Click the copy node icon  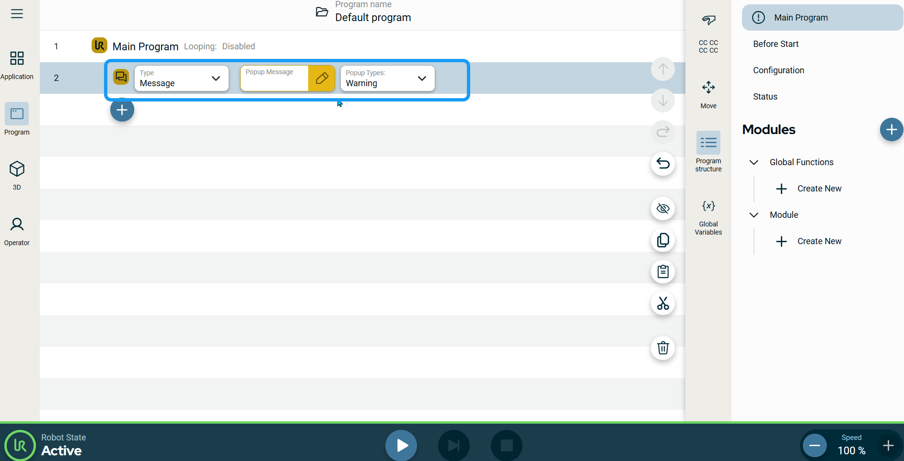click(x=662, y=240)
